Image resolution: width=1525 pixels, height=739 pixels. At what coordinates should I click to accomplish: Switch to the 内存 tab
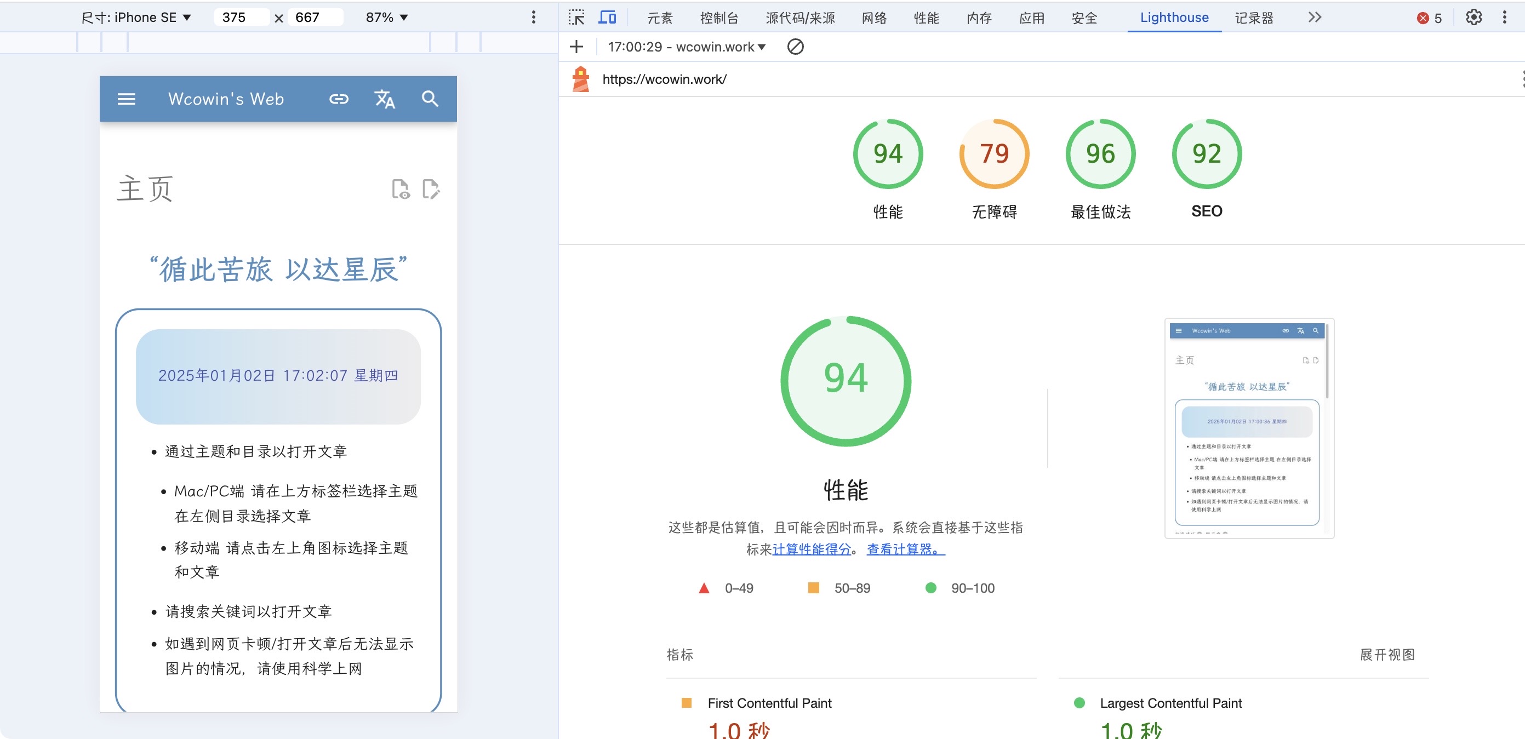click(x=979, y=18)
